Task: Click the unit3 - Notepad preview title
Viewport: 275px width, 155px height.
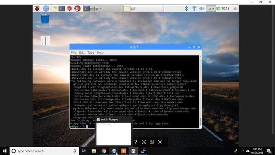Action: pos(110,120)
